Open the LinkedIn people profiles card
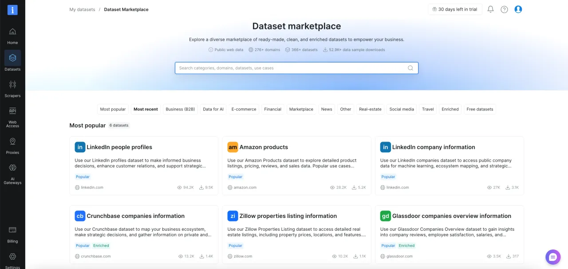The image size is (568, 269). pyautogui.click(x=144, y=166)
